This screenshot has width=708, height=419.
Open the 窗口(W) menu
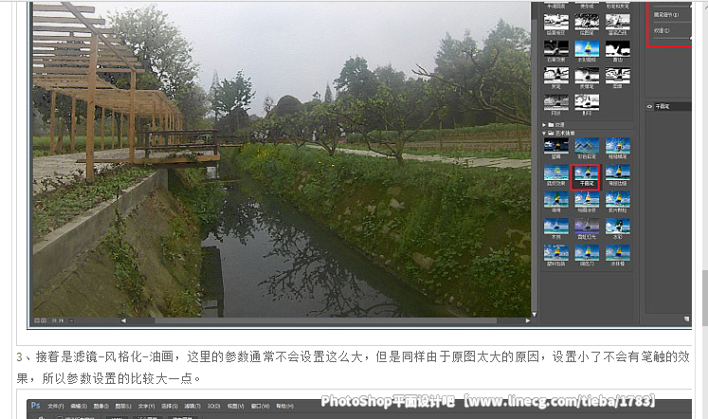click(261, 406)
